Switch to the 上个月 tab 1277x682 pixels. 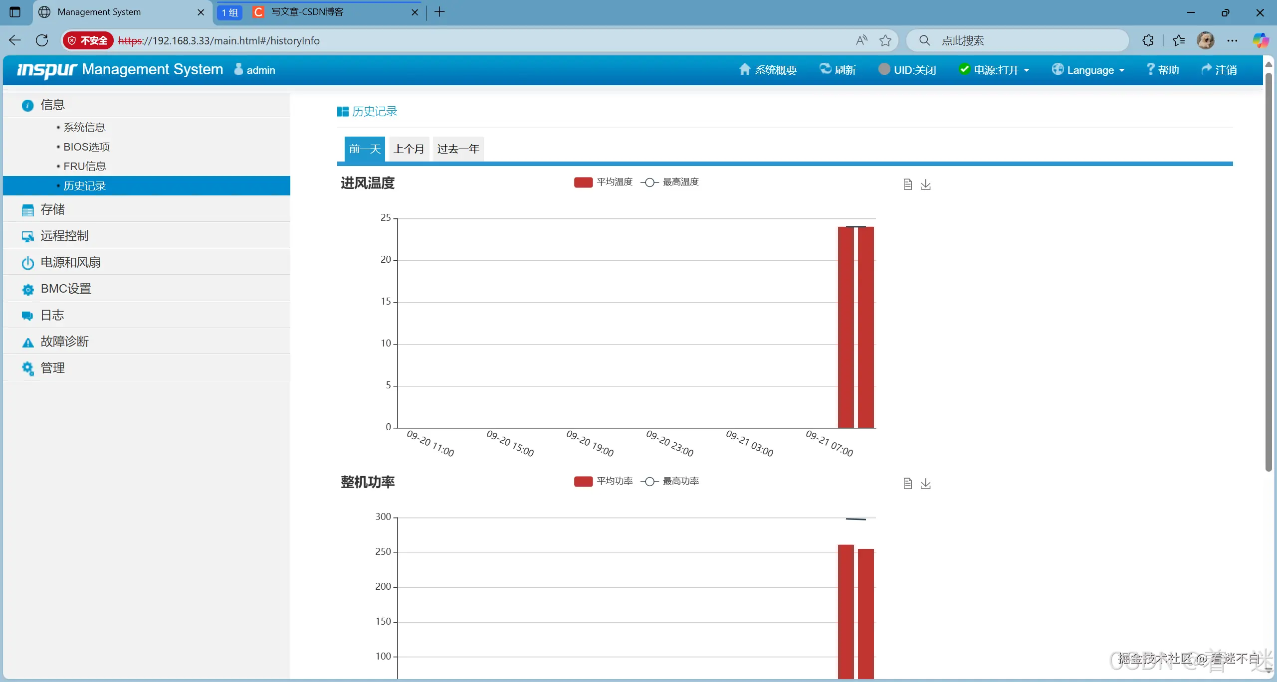pos(409,149)
